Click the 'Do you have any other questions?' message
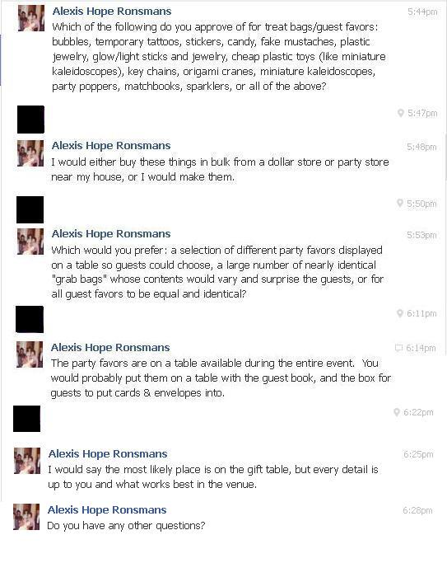Screen dimensions: 447x563 (126, 526)
